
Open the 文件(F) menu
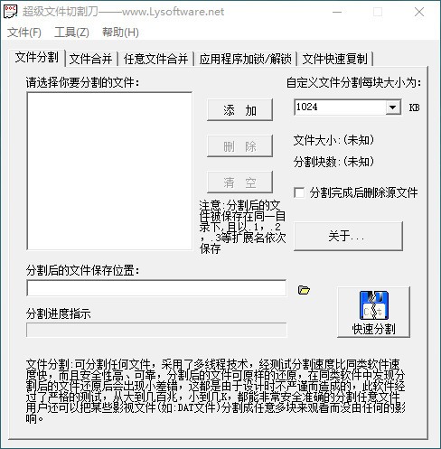click(x=24, y=33)
